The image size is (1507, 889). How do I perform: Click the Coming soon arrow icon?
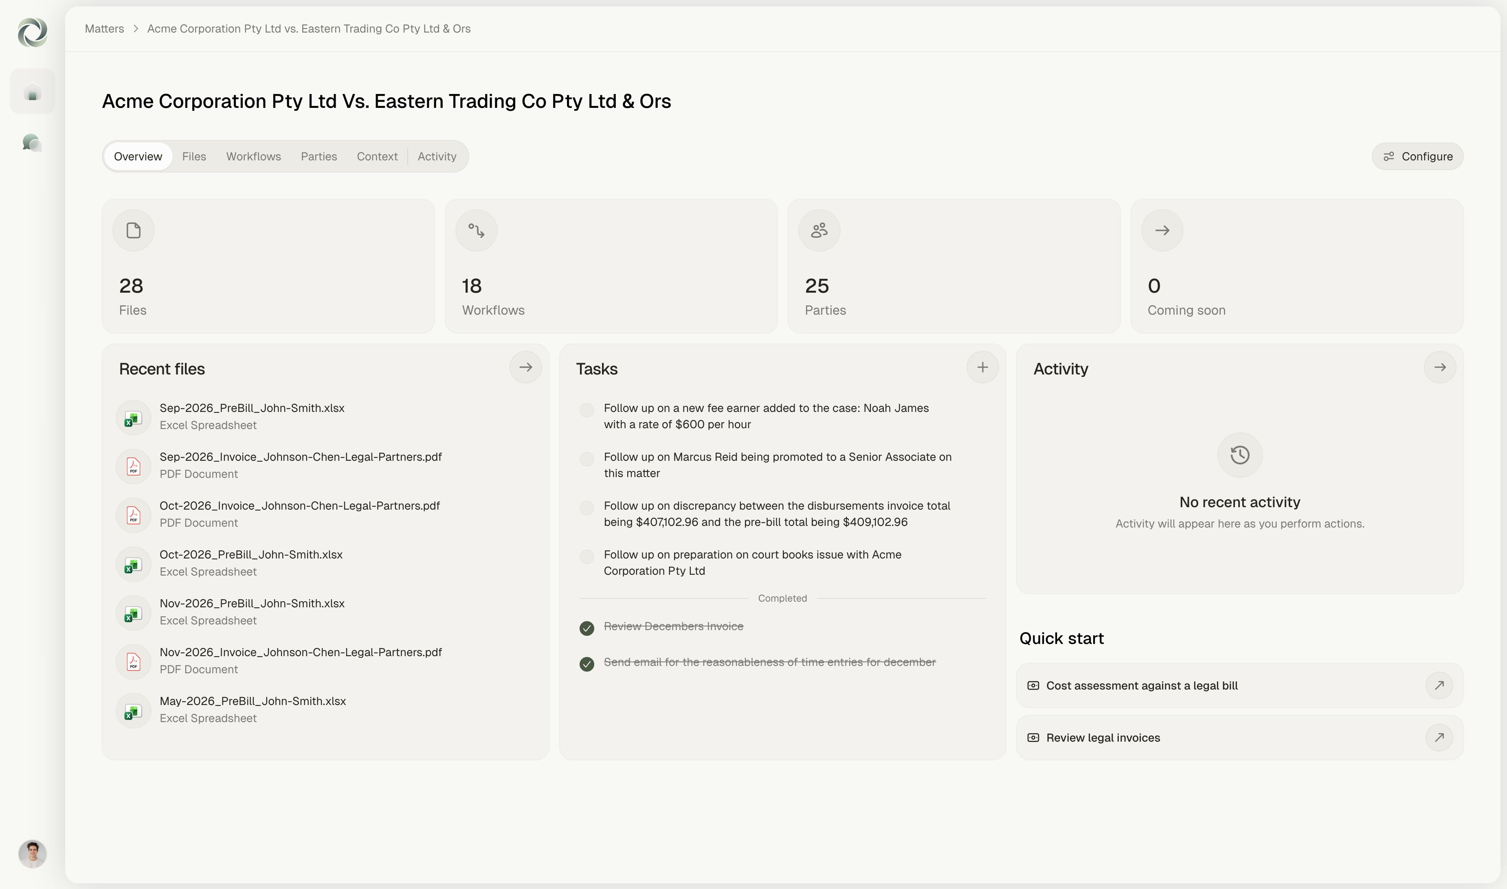coord(1162,231)
